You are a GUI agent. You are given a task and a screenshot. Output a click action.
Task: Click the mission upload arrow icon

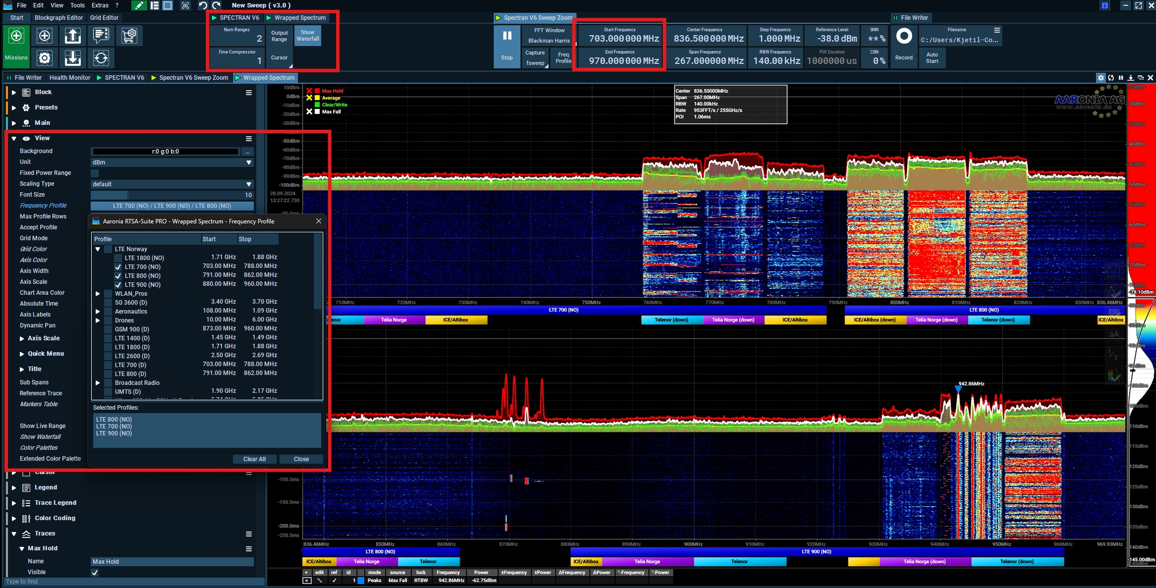73,36
